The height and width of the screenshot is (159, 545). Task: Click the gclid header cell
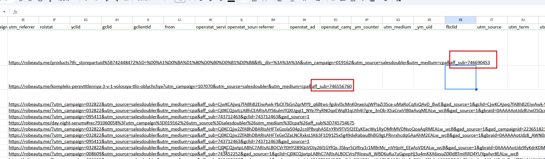click(x=117, y=27)
